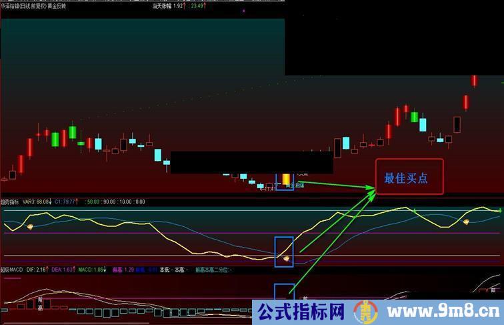This screenshot has height=325, width=504.
Task: Click the yellow golden reversal candle
Action: tap(286, 179)
